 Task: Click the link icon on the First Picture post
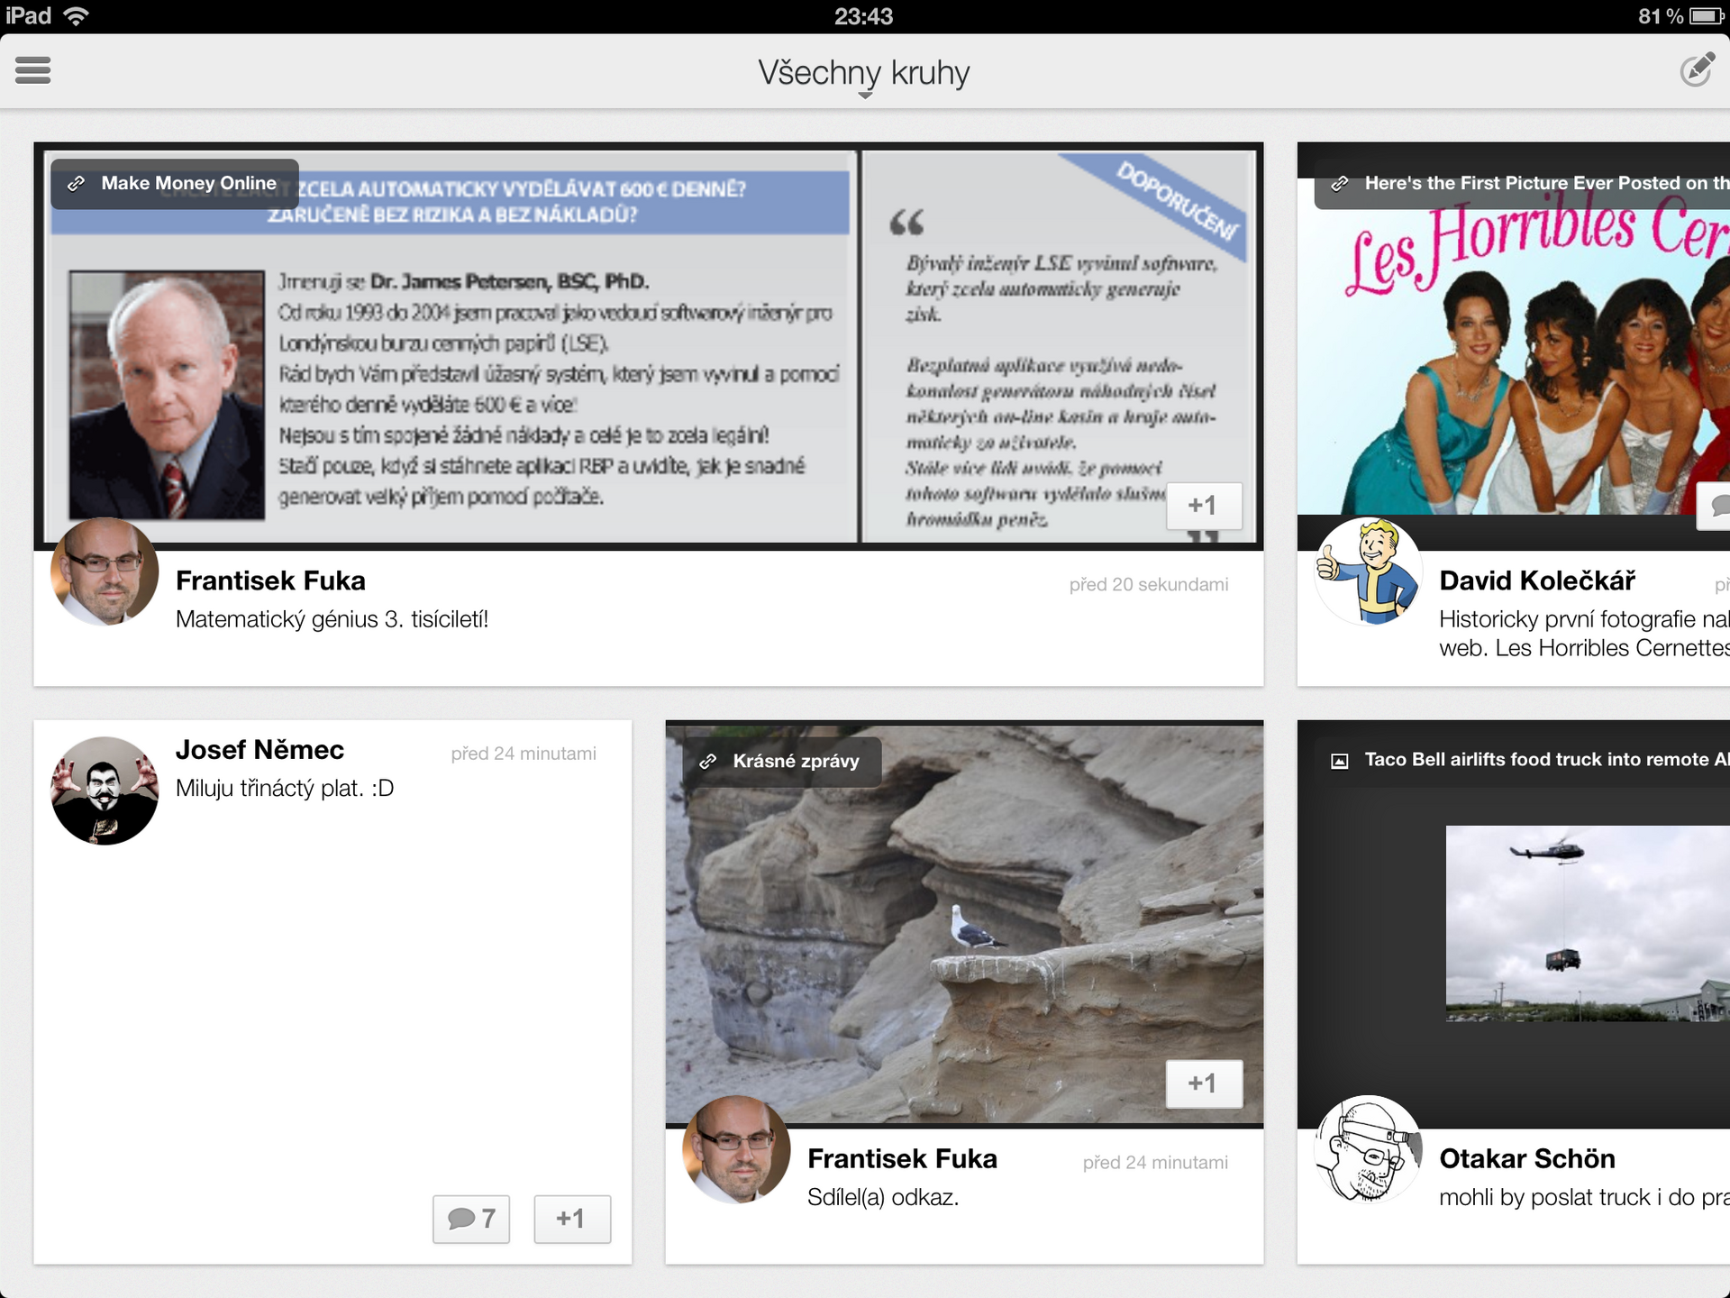(x=1342, y=183)
